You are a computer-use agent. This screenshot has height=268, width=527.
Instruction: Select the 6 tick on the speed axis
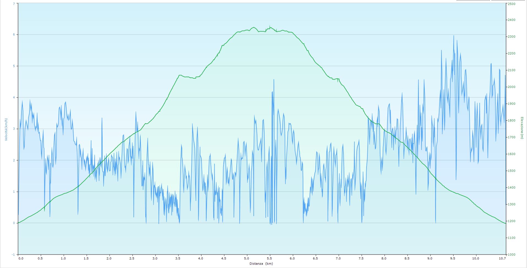[14, 35]
